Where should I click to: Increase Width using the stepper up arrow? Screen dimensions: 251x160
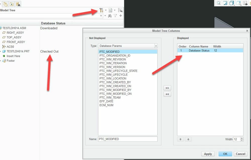click(242, 138)
